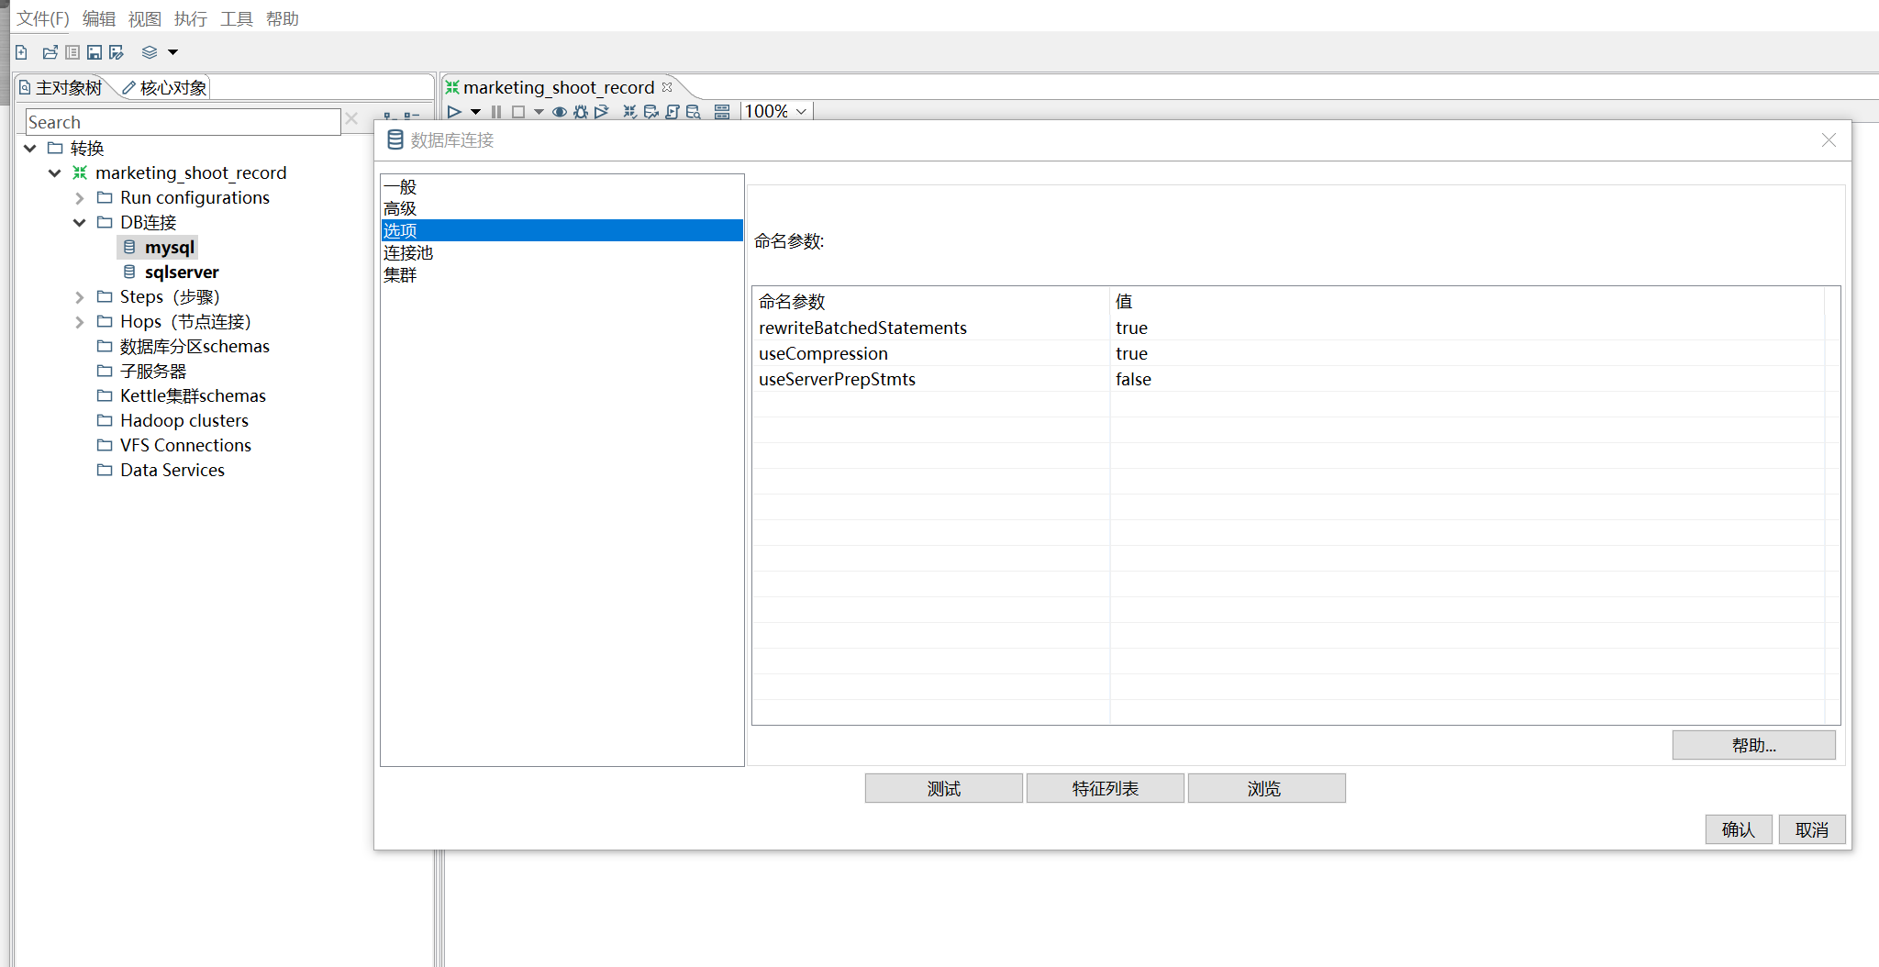Click the preview eye icon
Image resolution: width=1879 pixels, height=967 pixels.
(559, 112)
